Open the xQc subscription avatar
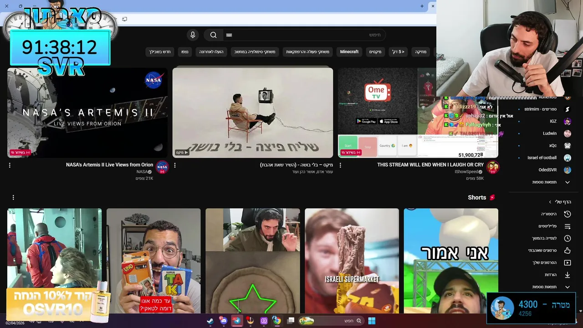583x328 pixels. 568,146
